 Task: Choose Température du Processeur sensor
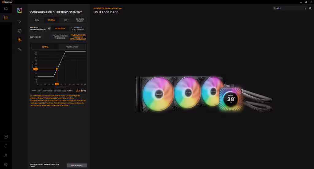[x=60, y=37]
